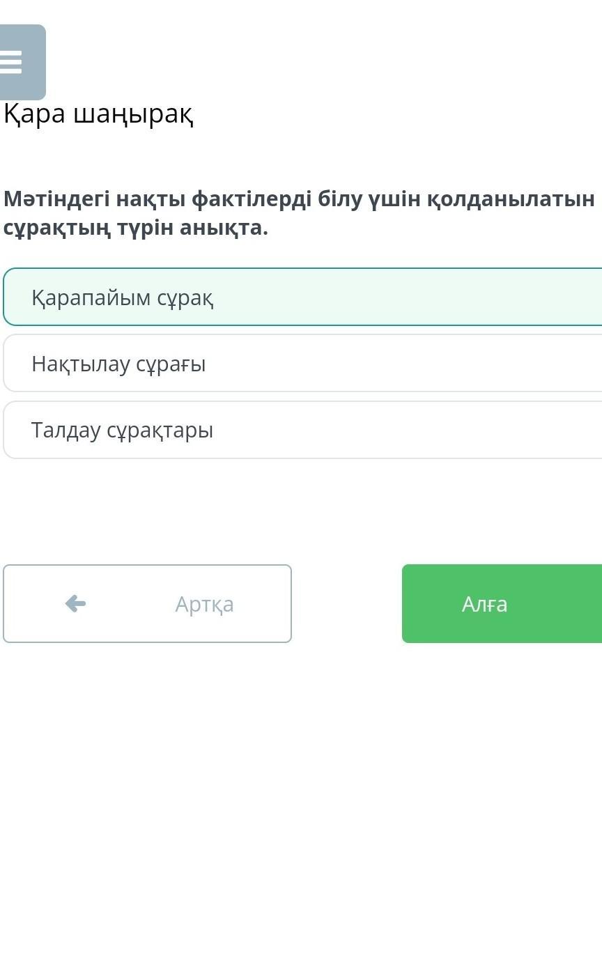Click the bold question text

pos(300,213)
